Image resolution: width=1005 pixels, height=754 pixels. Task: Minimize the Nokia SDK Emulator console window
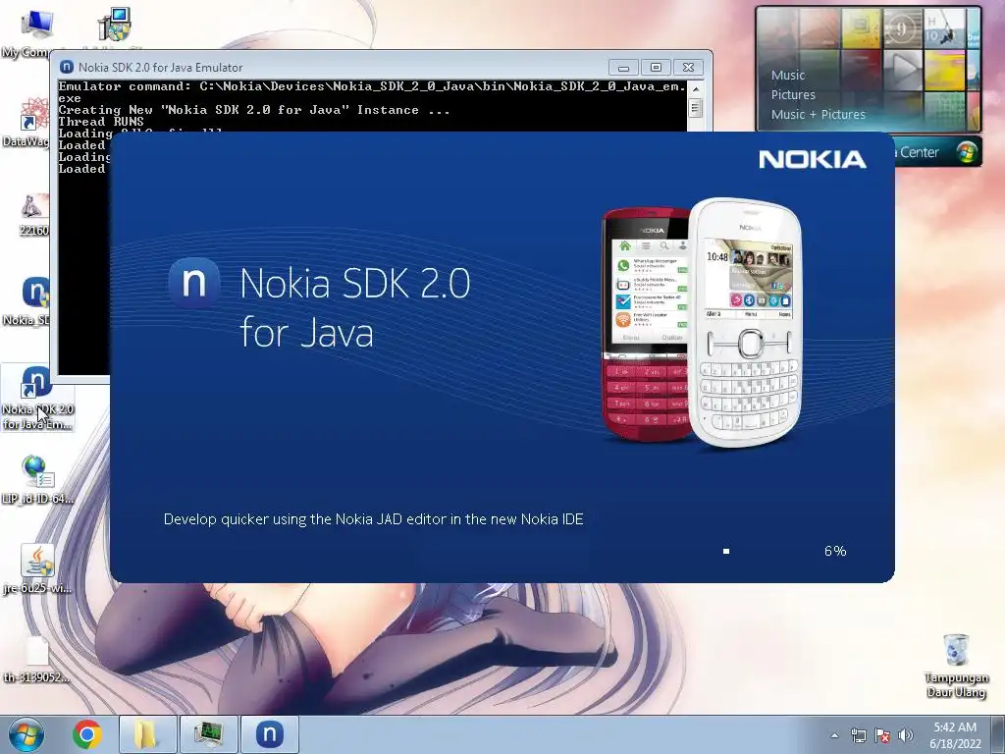tap(623, 68)
